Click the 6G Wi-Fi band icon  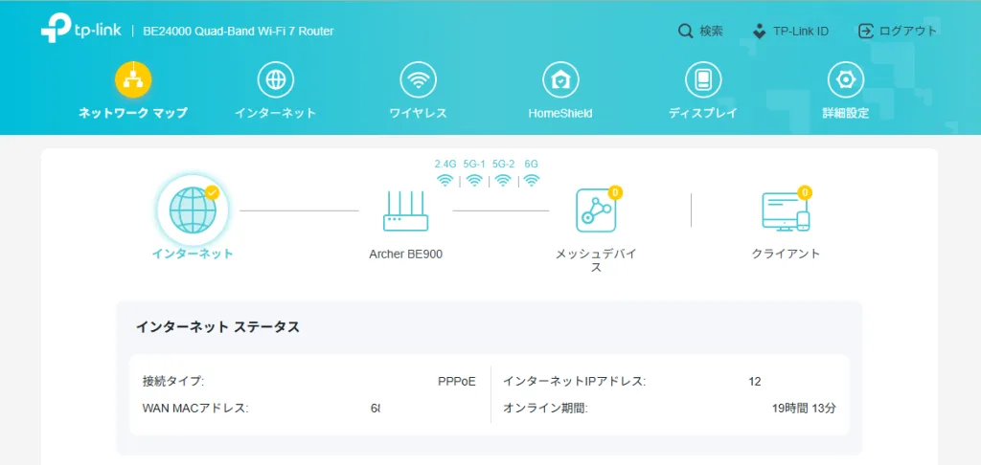tap(532, 181)
